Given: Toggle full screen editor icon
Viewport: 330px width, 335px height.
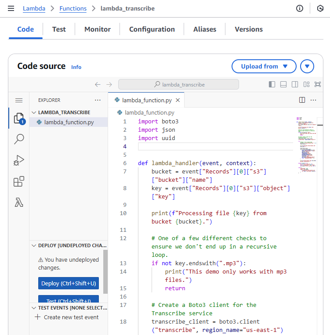Looking at the screenshot, I should click(x=318, y=84).
